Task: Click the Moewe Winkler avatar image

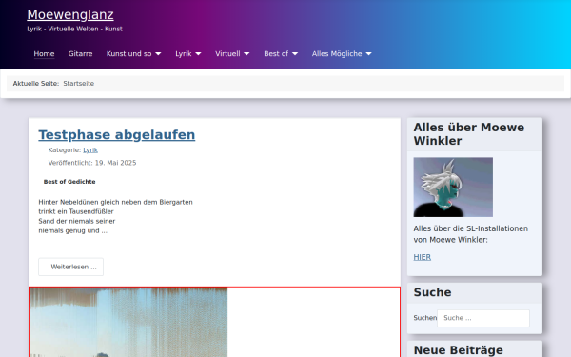Action: pos(453,188)
